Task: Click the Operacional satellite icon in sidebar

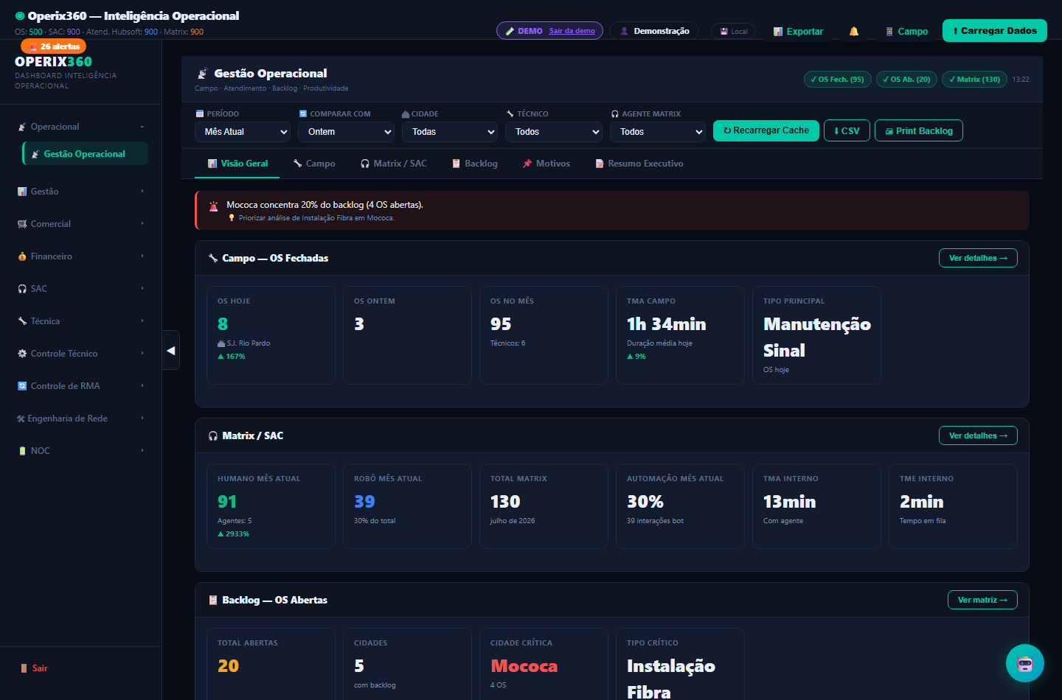Action: [22, 127]
